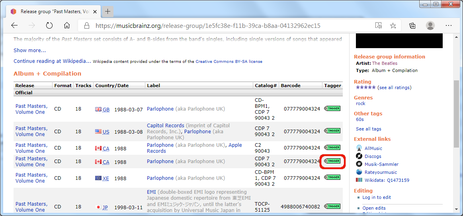The height and width of the screenshot is (216, 463).
Task: Click the browser Forward arrow
Action: (x=31, y=25)
